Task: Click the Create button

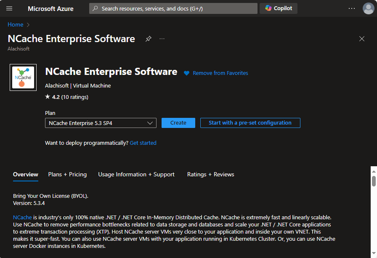Action: click(x=178, y=123)
